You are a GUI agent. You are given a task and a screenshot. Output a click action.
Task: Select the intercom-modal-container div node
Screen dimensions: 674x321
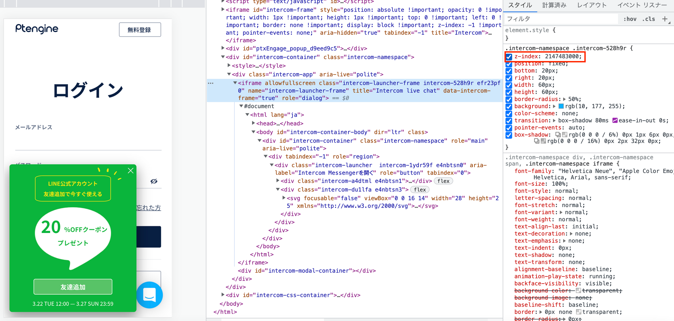point(307,271)
